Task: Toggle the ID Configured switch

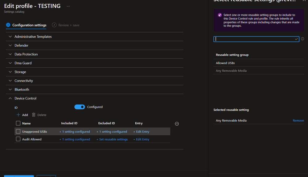Action: click(80, 107)
